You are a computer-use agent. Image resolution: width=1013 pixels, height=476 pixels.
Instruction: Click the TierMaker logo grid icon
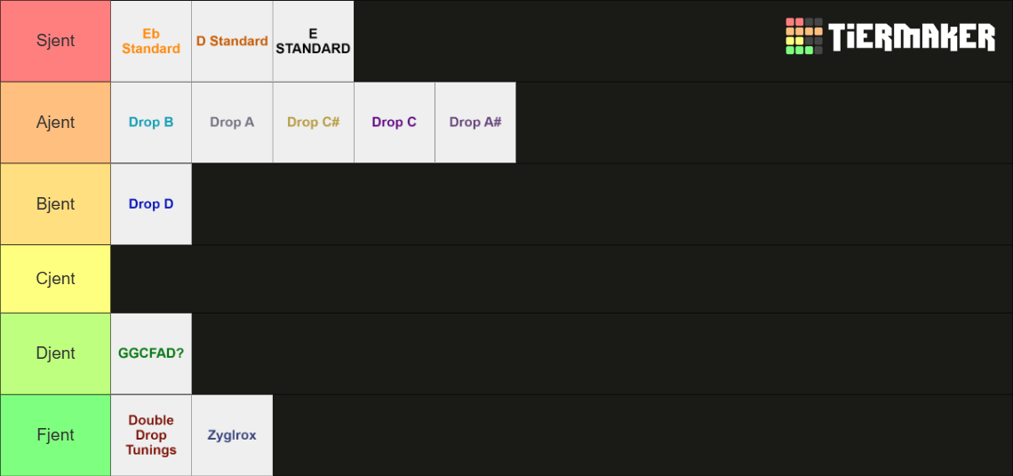(803, 36)
